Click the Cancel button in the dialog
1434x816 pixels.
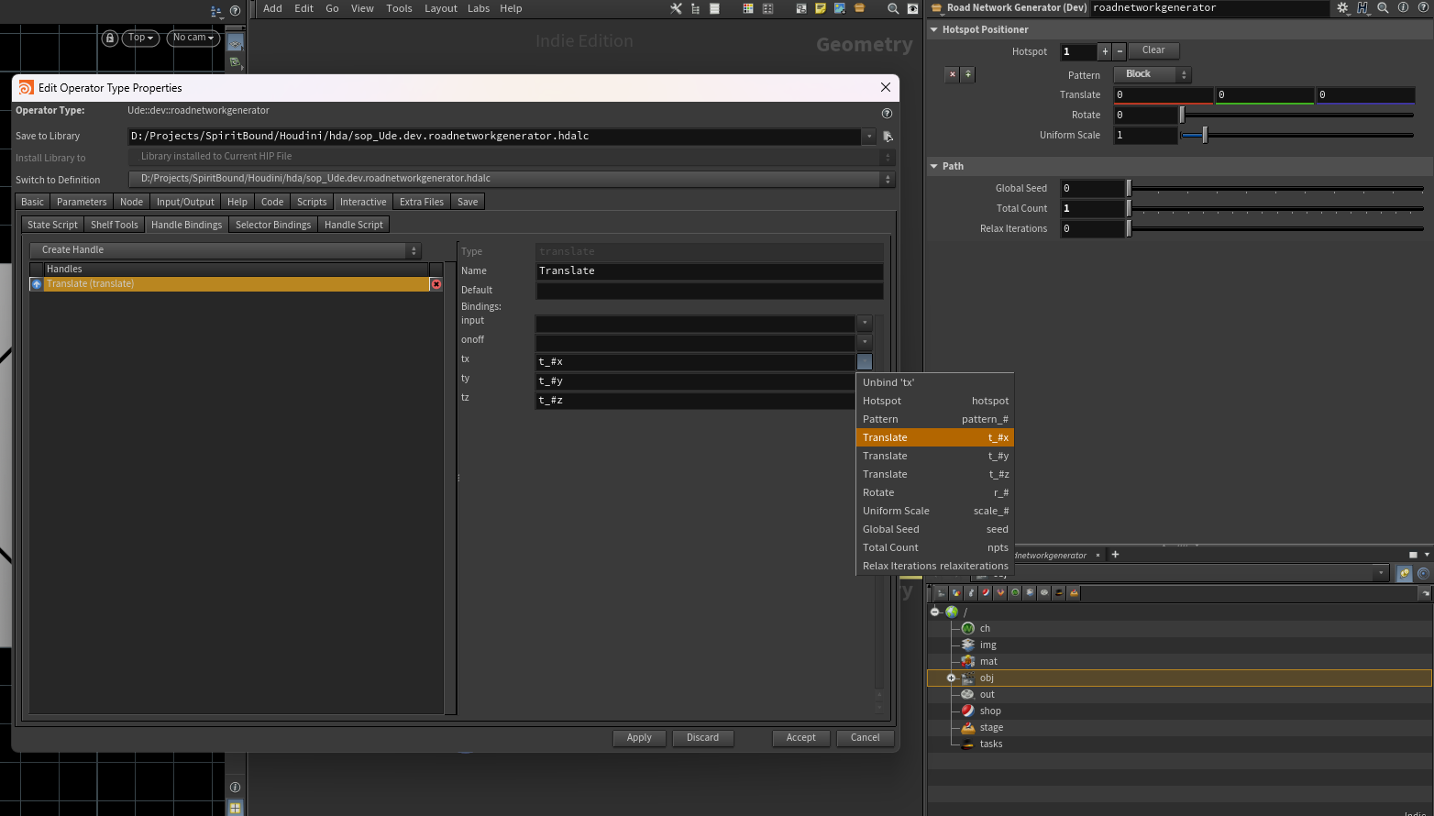click(x=866, y=738)
